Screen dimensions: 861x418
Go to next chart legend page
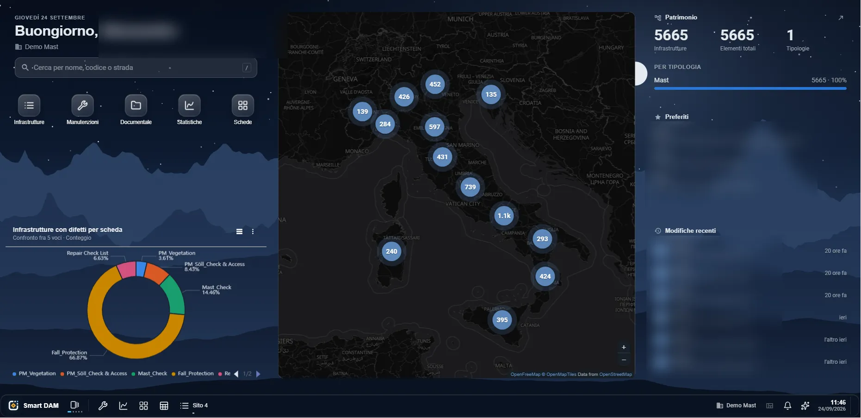258,374
